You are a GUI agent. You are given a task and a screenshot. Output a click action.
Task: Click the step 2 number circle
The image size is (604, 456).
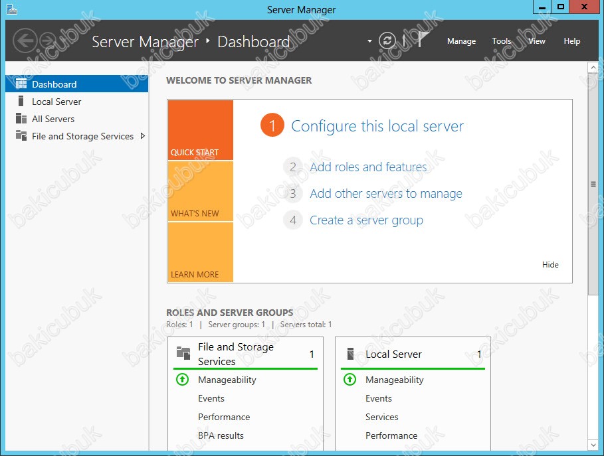coord(293,167)
